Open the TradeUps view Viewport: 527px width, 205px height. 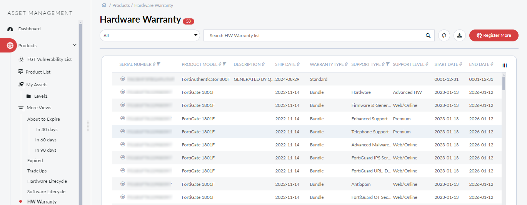[37, 171]
